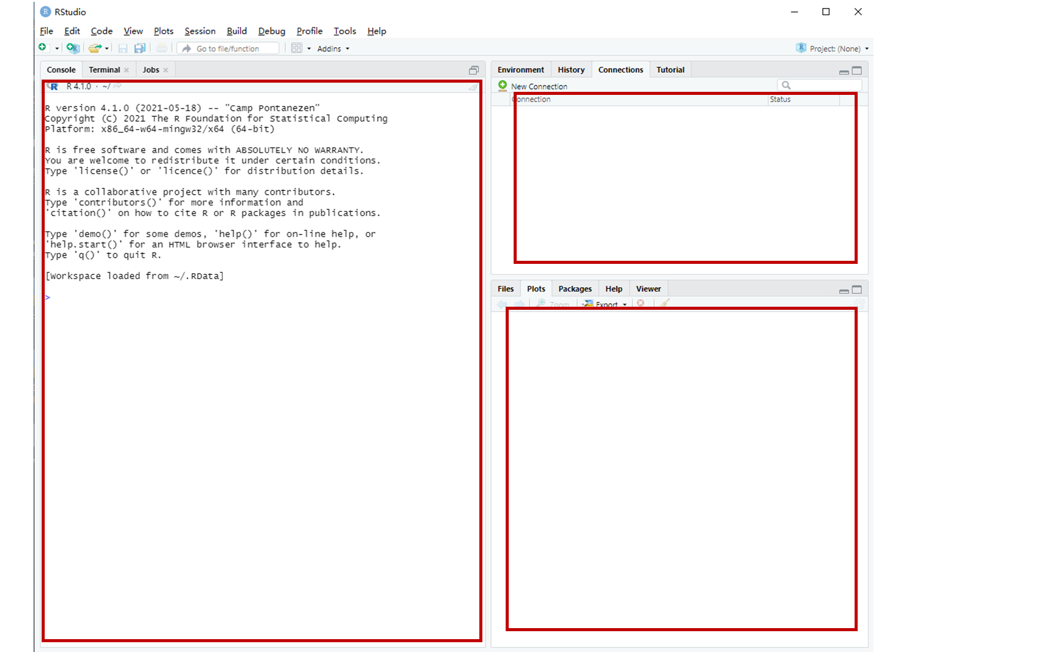Close the Jobs tab

click(166, 70)
